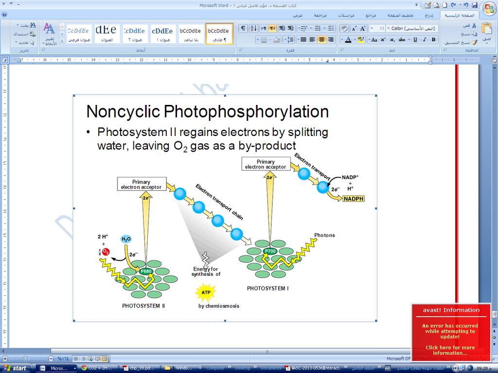Click Undo in the Quick Access Toolbar
Viewport: 498px width, 373px height.
point(466,5)
